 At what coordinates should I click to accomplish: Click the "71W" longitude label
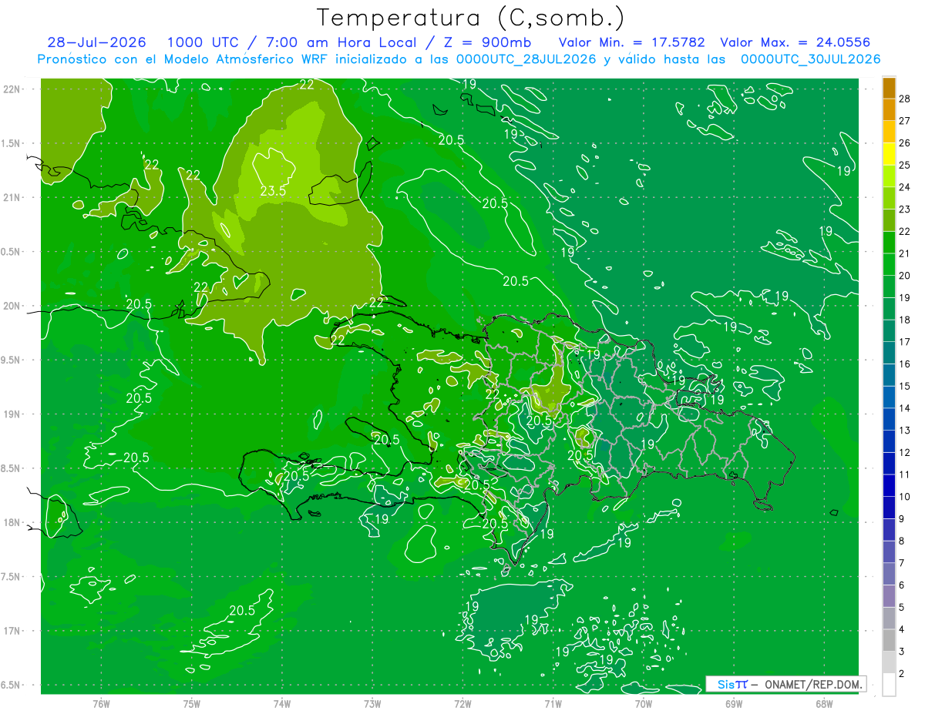pos(553,703)
